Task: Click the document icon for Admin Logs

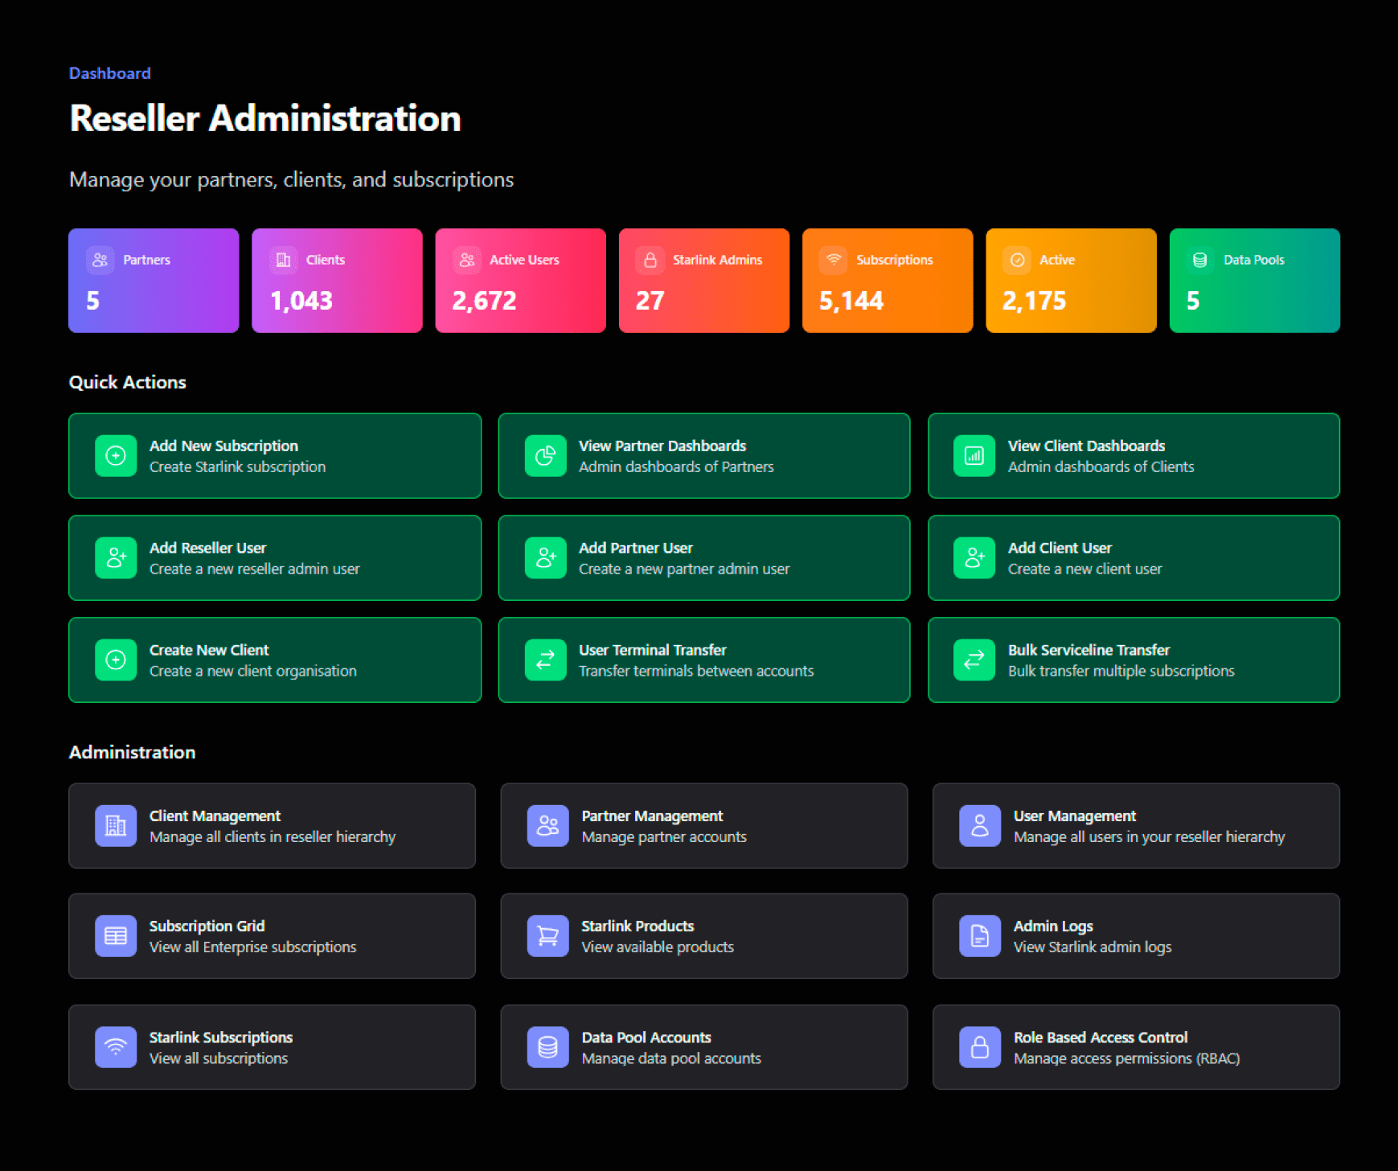Action: (979, 936)
